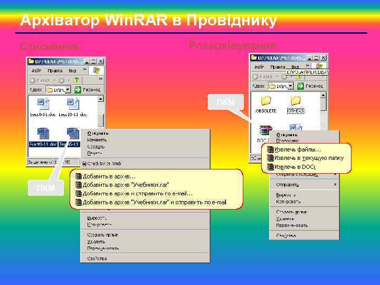Choose Удалить in left context menu
Viewport: 380px width, 285px height.
pyautogui.click(x=145, y=242)
